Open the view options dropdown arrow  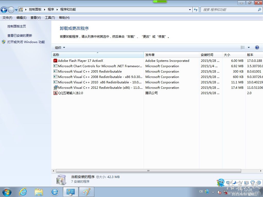pos(249,47)
